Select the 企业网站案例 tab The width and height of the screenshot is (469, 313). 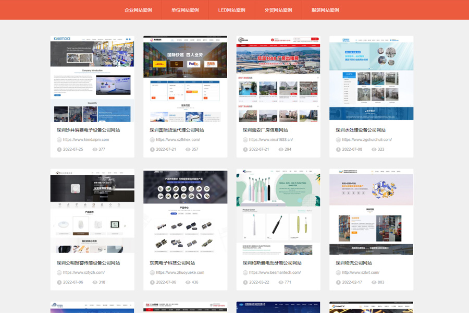[138, 10]
